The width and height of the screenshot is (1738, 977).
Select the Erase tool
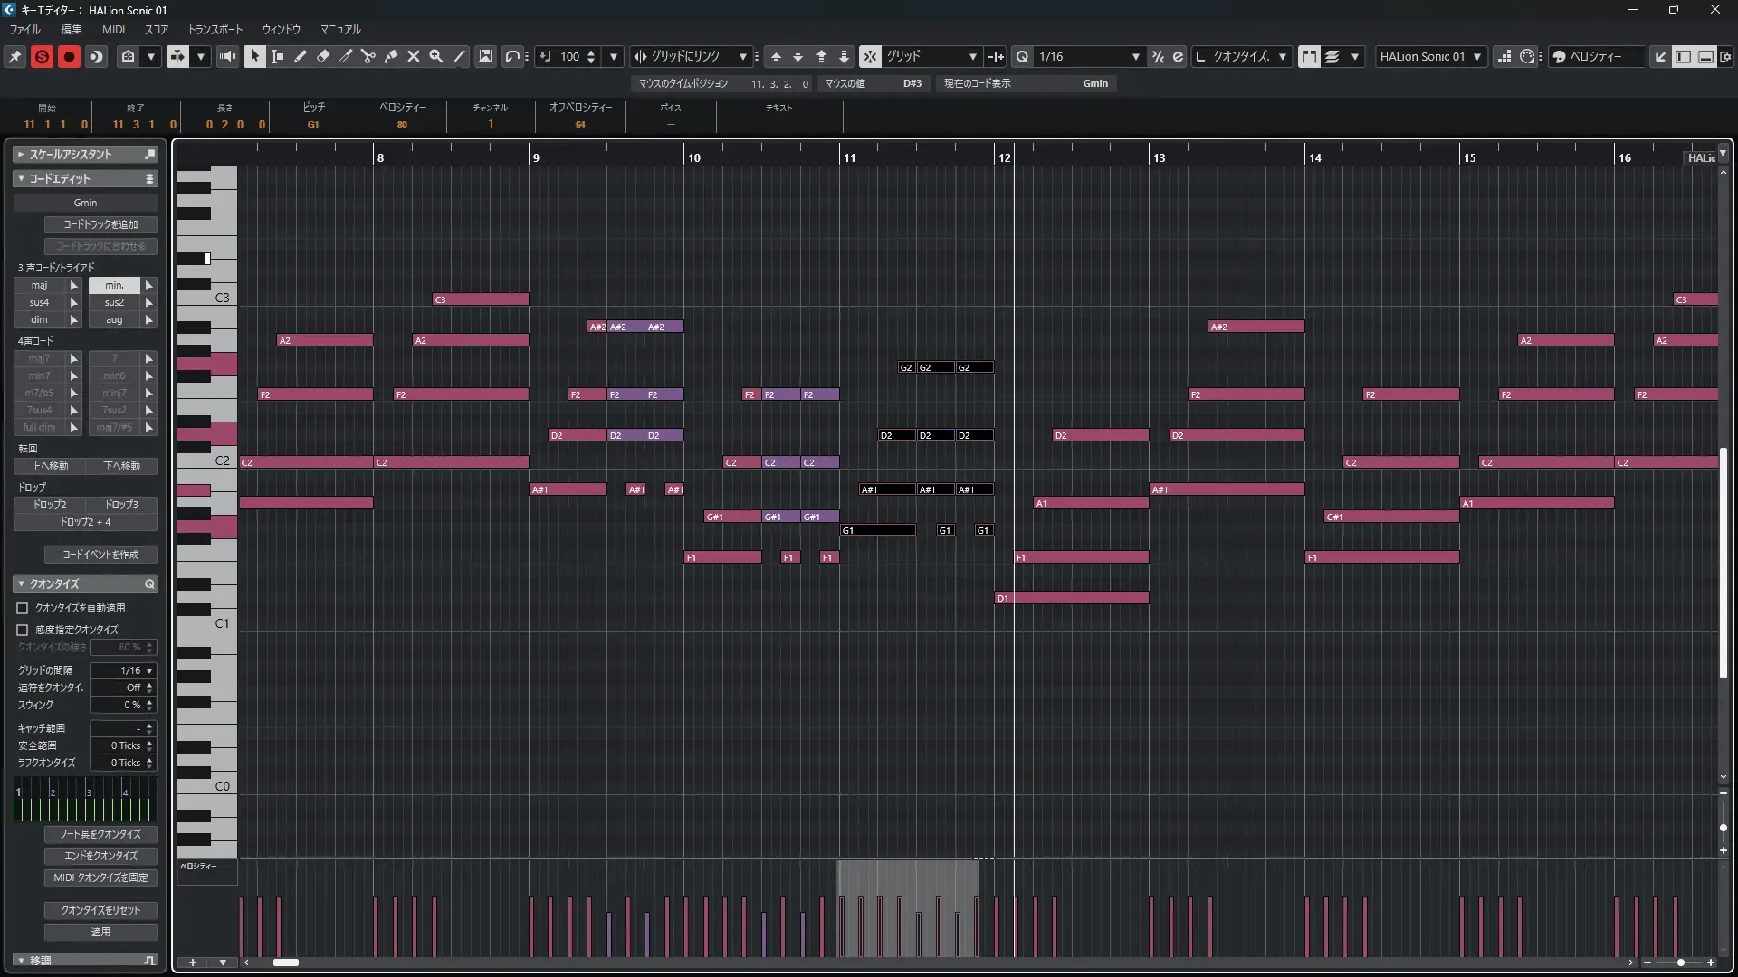coord(323,56)
